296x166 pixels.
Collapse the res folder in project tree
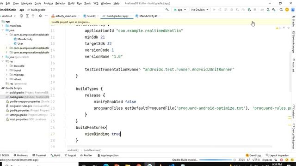pyautogui.click(x=3, y=61)
